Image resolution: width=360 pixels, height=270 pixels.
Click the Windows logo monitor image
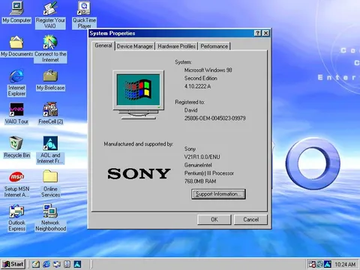point(138,94)
